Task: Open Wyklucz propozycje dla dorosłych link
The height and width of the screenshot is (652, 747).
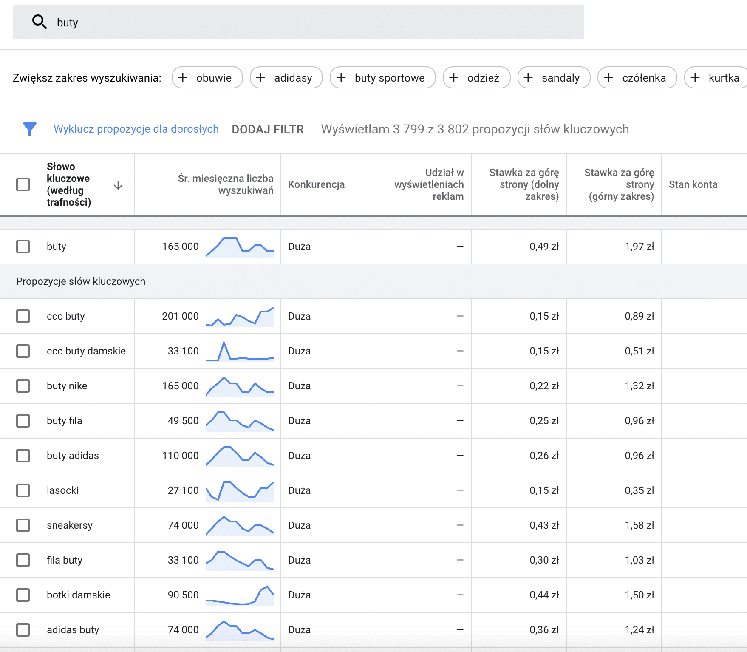Action: (136, 129)
